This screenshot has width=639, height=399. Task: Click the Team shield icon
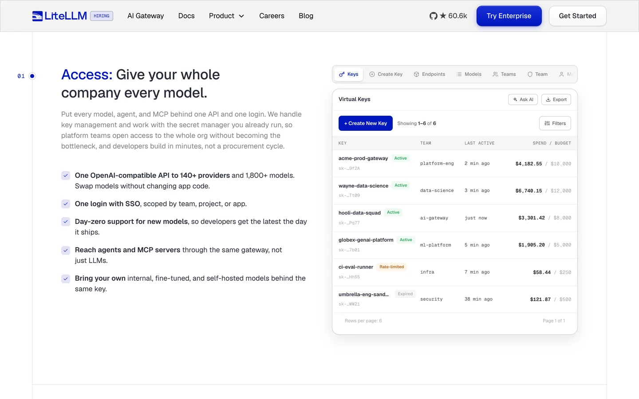(x=530, y=74)
